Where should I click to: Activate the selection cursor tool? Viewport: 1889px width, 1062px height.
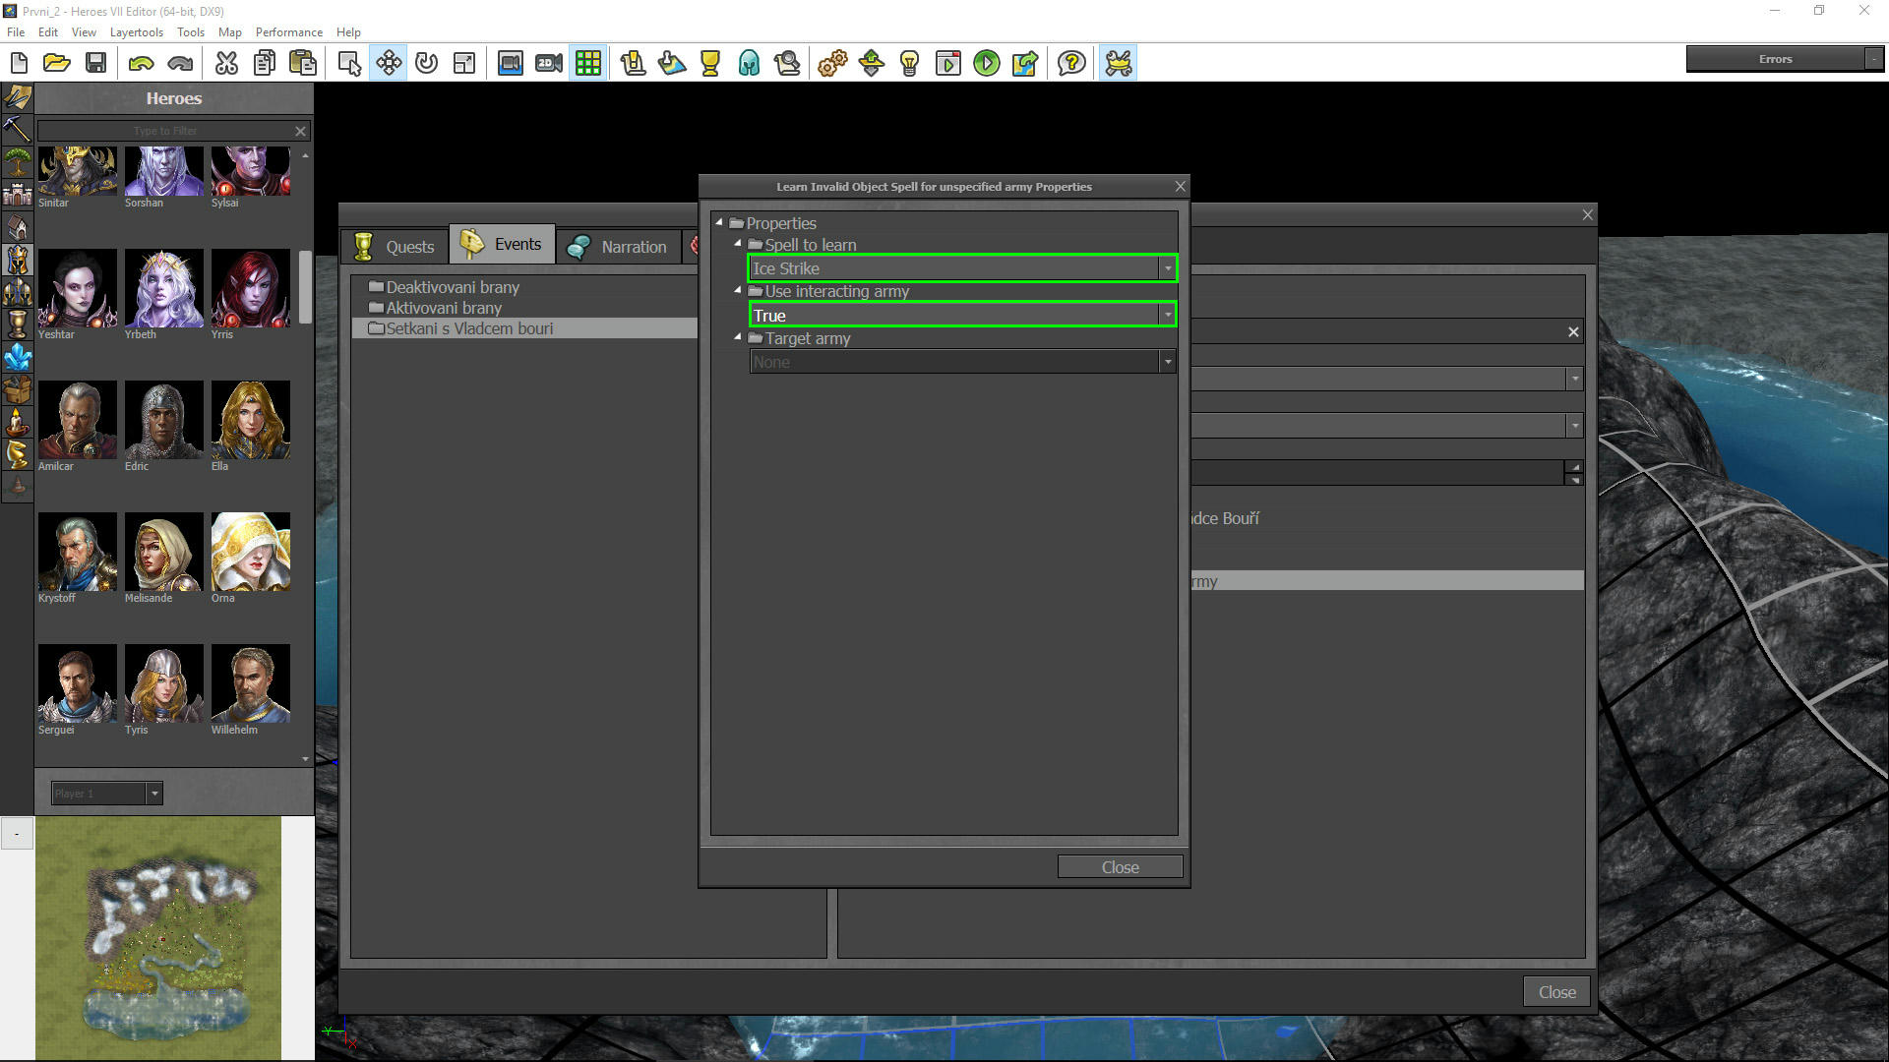coord(349,63)
